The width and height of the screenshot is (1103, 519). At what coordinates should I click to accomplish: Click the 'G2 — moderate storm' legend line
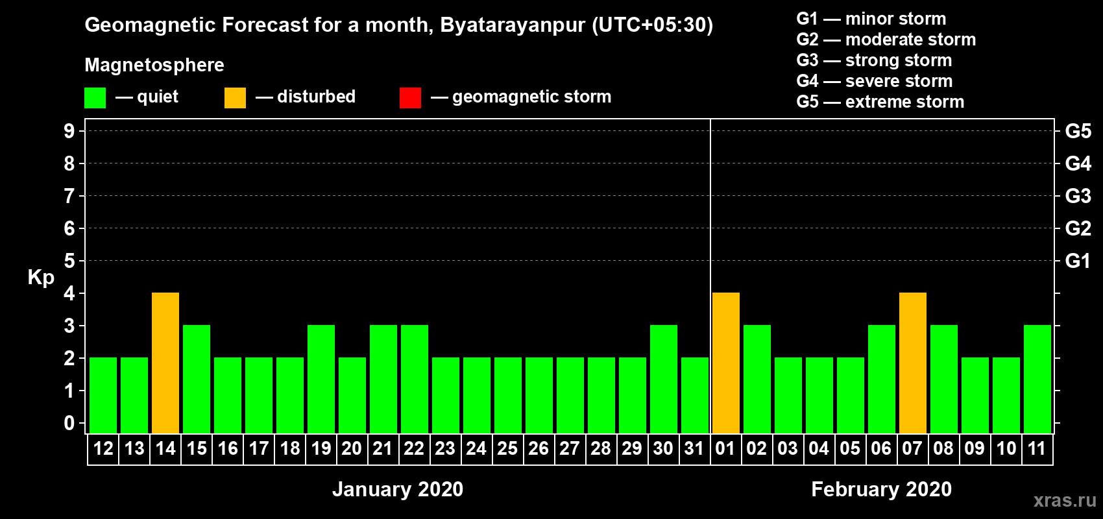(x=886, y=40)
